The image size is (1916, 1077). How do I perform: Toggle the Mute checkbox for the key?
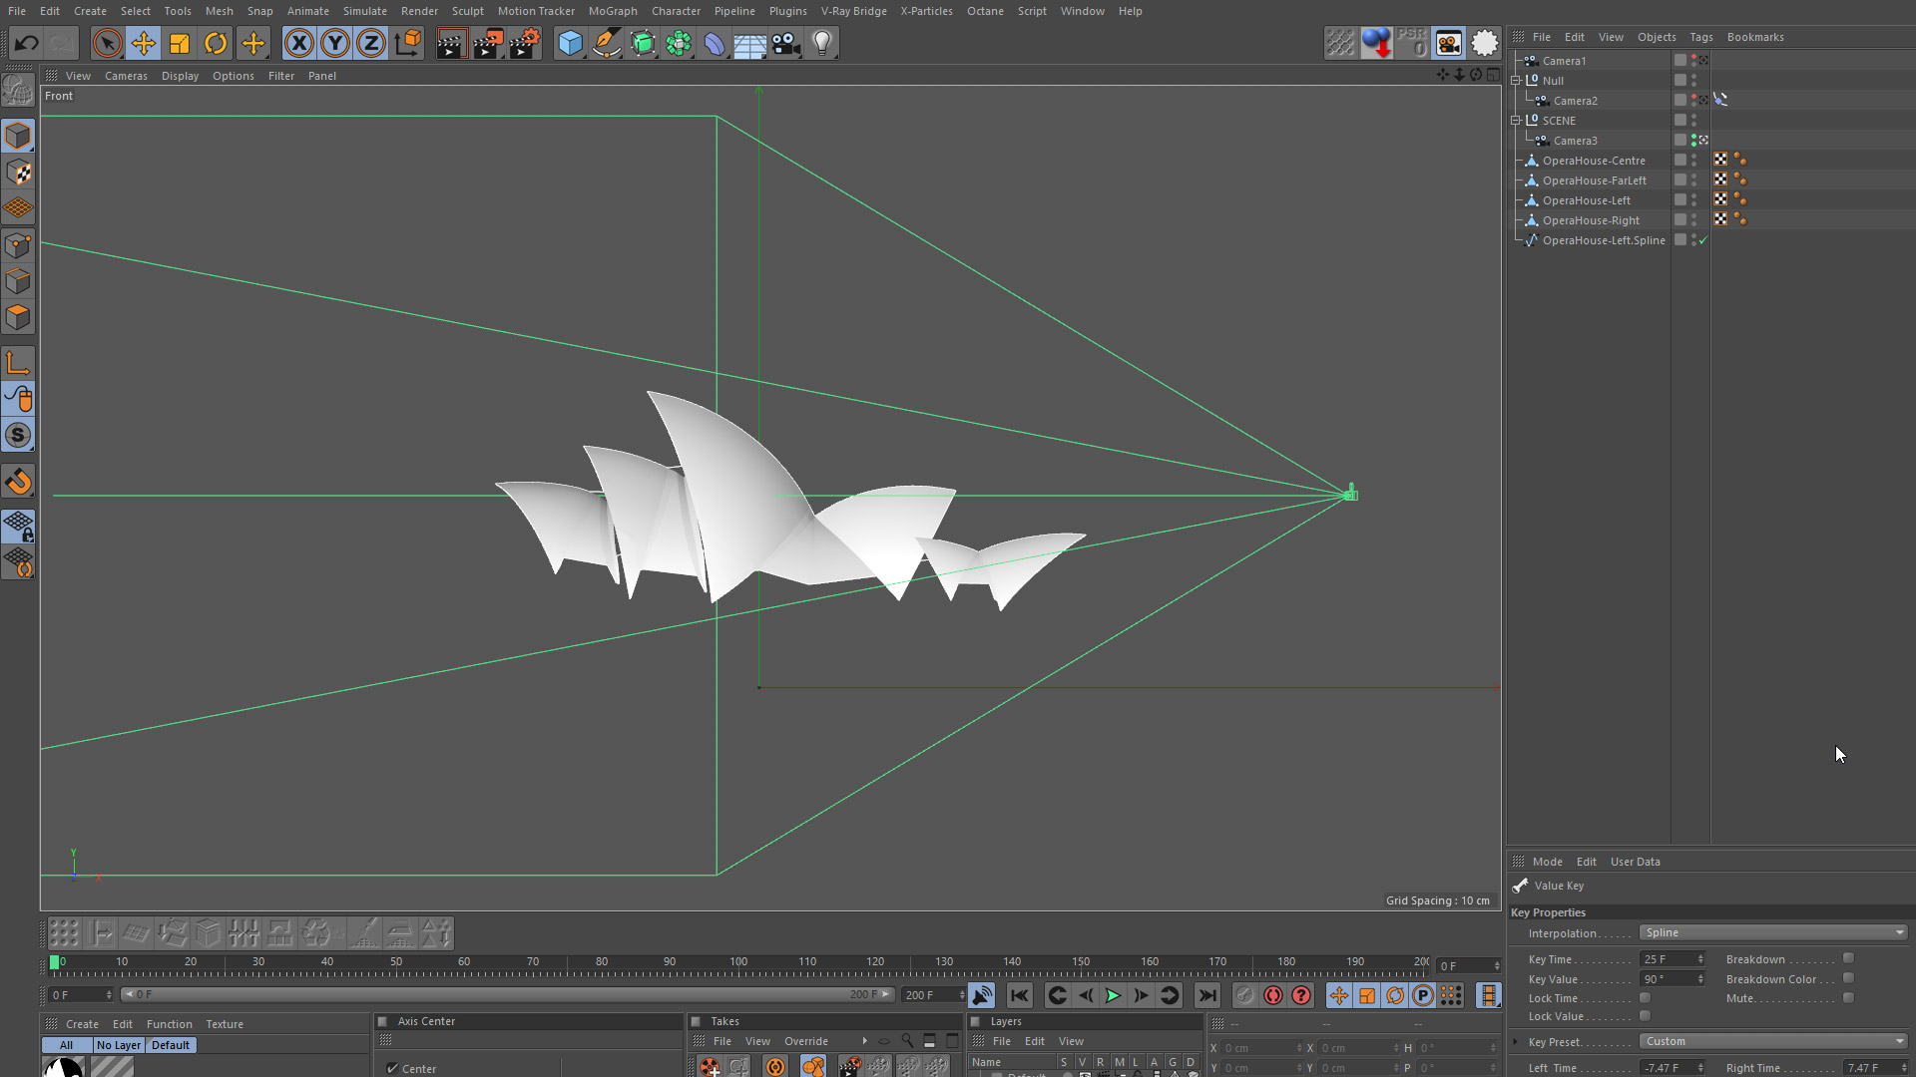click(1848, 998)
